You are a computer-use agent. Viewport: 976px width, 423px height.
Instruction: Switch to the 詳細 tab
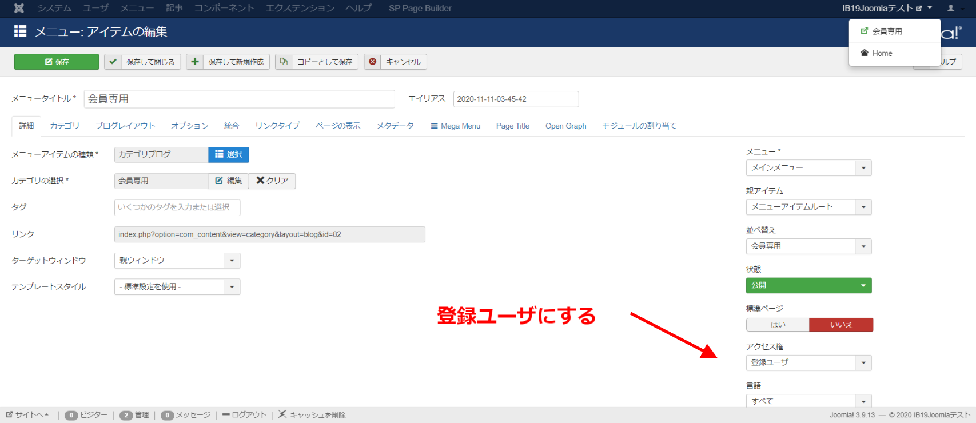click(x=26, y=126)
